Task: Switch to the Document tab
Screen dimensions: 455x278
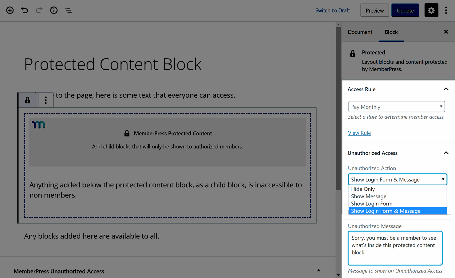Action: coord(360,32)
